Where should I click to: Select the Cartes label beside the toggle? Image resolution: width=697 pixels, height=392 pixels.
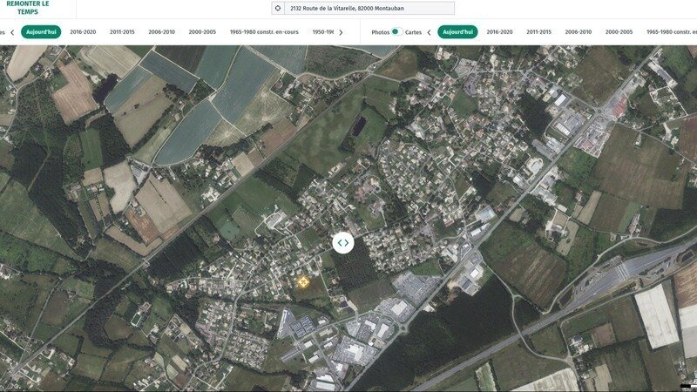413,32
